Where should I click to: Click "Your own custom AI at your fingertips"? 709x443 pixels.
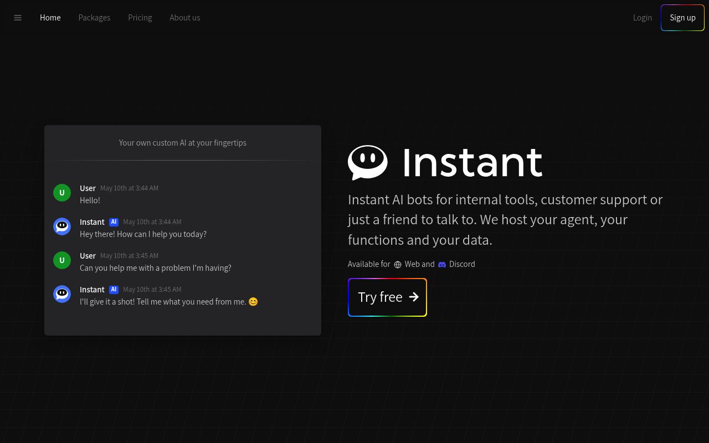183,143
